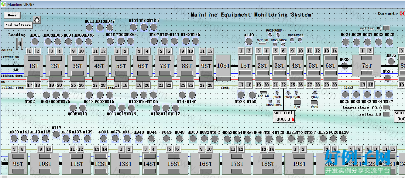Select the 020 indicator lamp

(131, 41)
